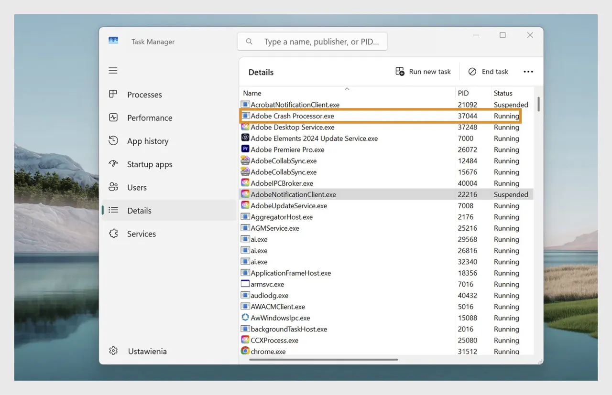Click the Task Manager logo icon
Image resolution: width=612 pixels, height=395 pixels.
(113, 41)
